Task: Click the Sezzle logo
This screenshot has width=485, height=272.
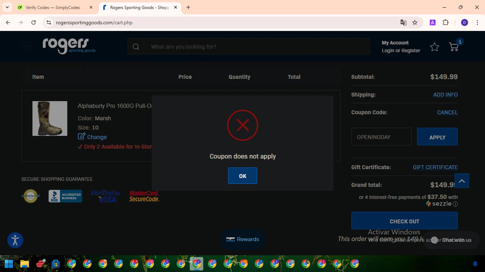Action: coord(438,204)
